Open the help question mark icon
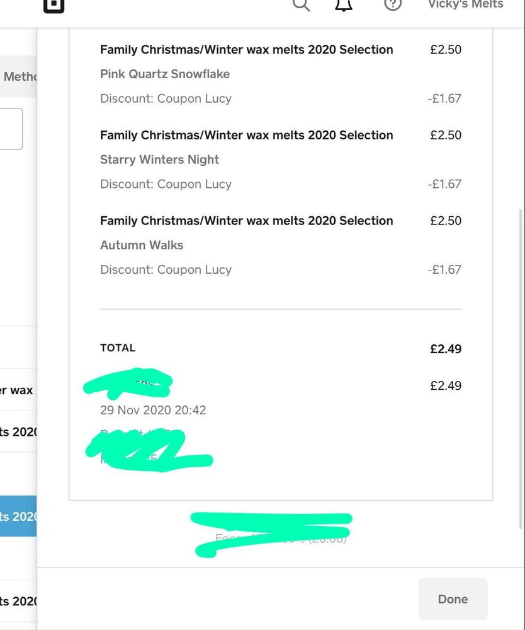 point(393,5)
